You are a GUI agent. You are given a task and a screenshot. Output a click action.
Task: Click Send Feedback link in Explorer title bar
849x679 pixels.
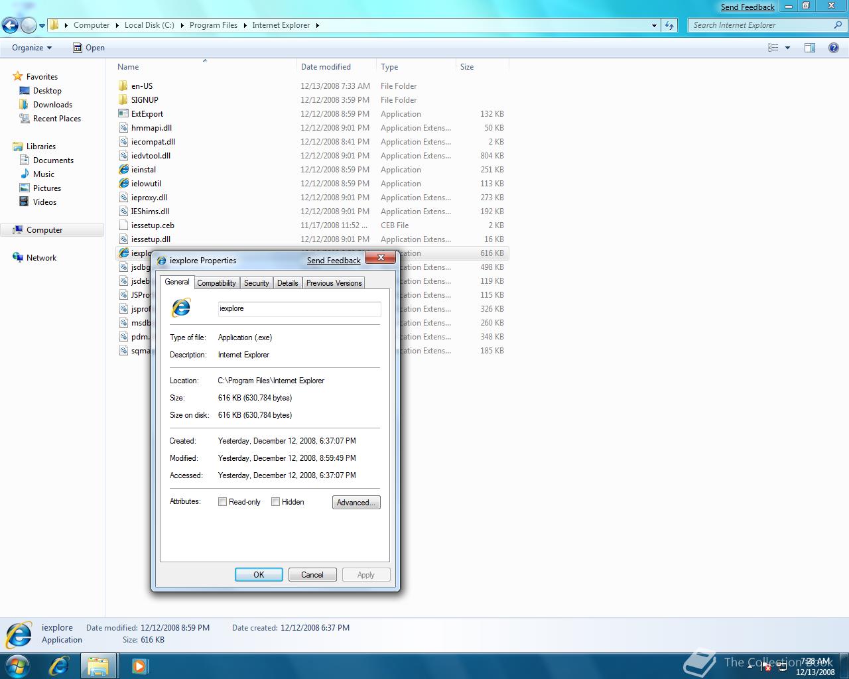pos(748,7)
